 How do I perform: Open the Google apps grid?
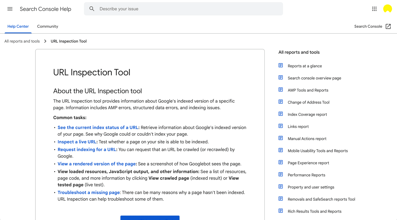point(374,9)
